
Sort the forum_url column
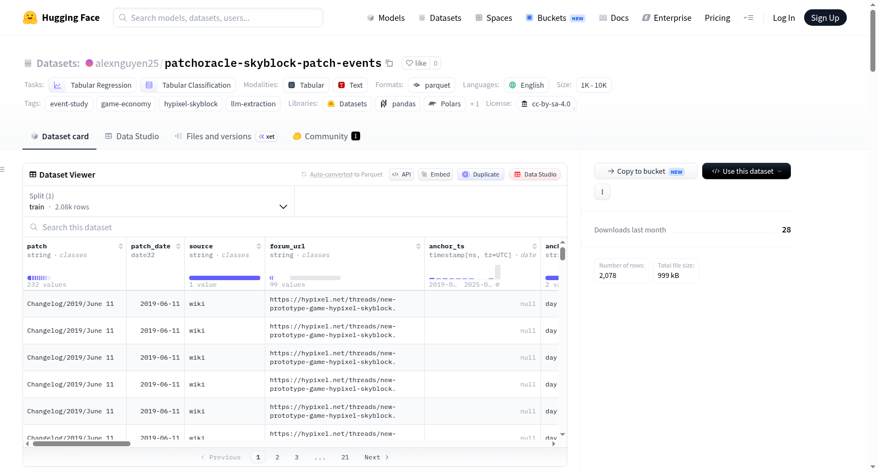point(418,246)
